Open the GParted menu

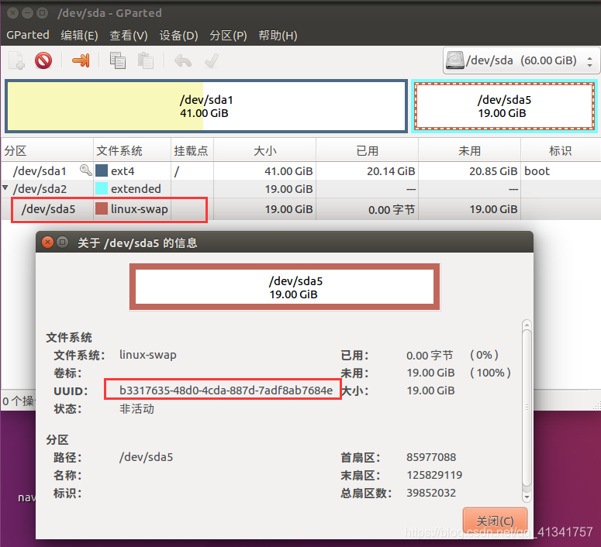coord(28,35)
